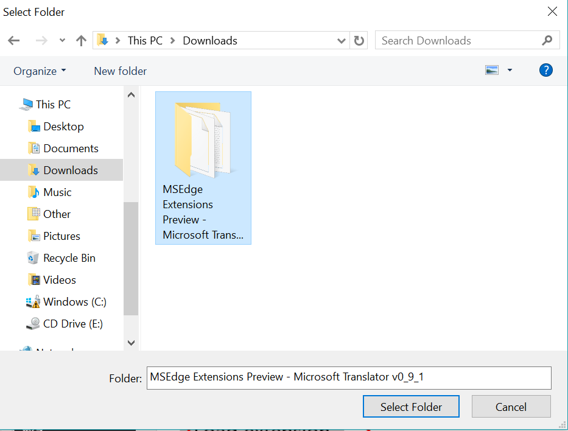Cancel the Select Folder dialog
The image size is (568, 431).
[511, 407]
